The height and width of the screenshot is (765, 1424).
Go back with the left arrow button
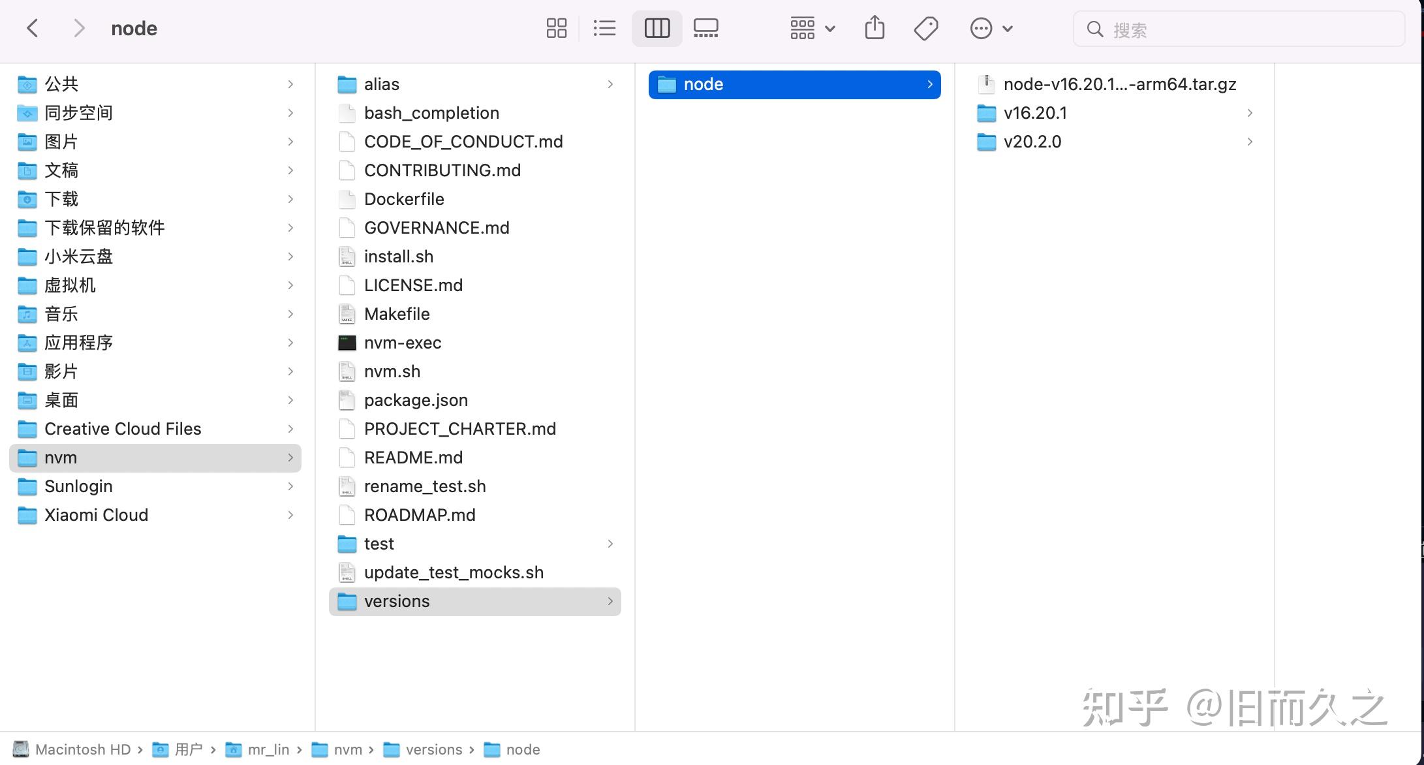(33, 28)
